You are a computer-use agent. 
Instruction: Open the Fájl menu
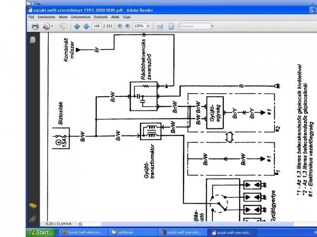coord(31,17)
